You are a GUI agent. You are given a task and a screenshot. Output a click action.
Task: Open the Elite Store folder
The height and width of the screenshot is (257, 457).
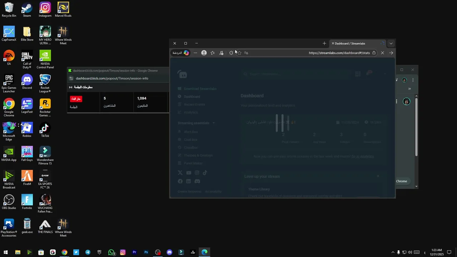(x=27, y=34)
